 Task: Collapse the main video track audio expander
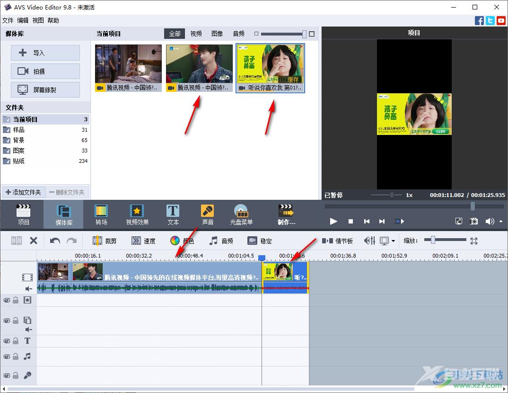(29, 288)
